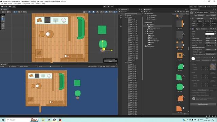
Task: Open the Display 1 dropdown in Game view
Action: click(x=15, y=66)
